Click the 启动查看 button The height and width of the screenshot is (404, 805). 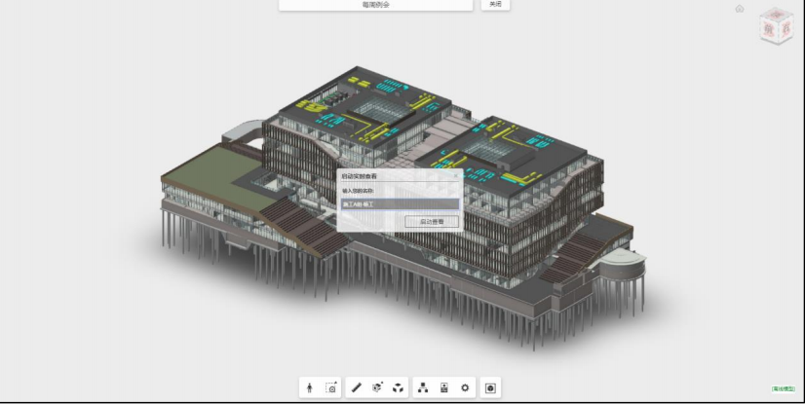coord(432,222)
